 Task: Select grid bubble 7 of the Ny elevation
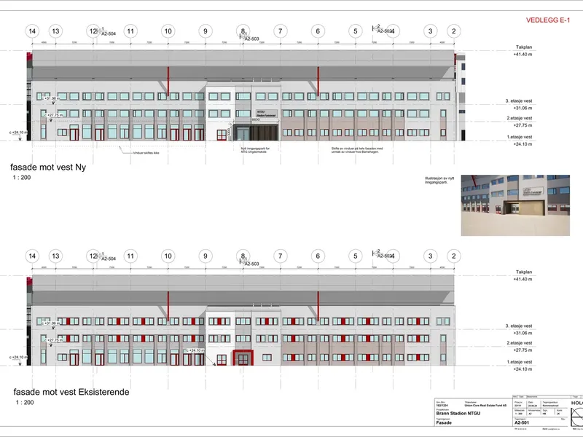[281, 31]
